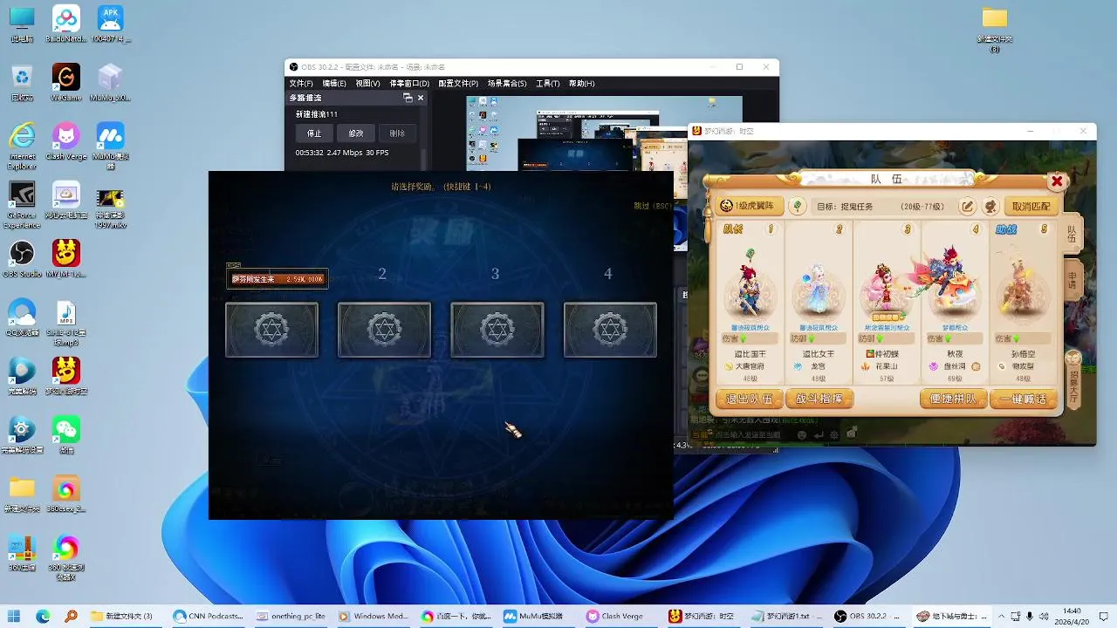
Task: Click 删除 button in OBS multi-stream panel
Action: (397, 133)
